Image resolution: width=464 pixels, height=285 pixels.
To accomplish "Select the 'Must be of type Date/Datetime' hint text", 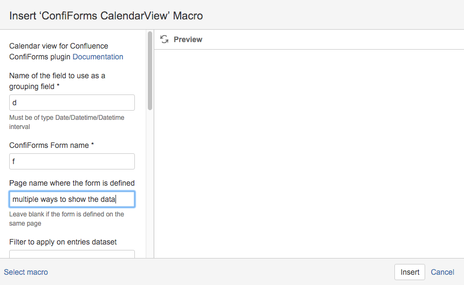I will (66, 122).
